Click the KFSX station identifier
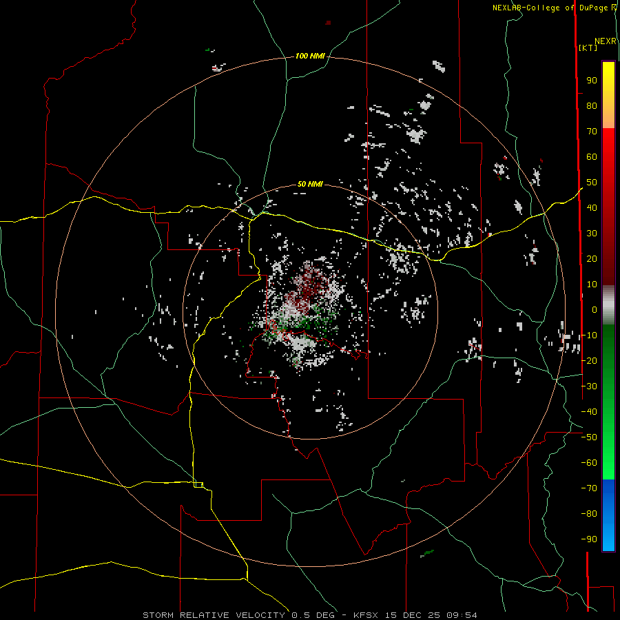This screenshot has width=620, height=620. (365, 615)
